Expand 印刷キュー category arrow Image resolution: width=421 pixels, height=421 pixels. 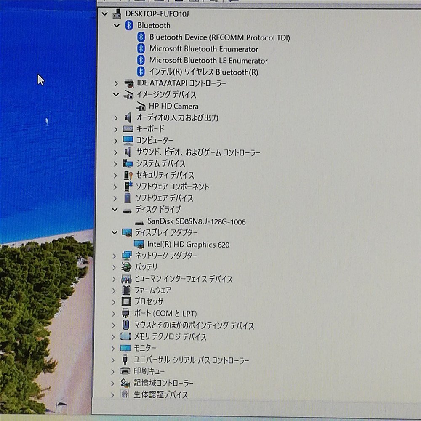click(x=113, y=372)
